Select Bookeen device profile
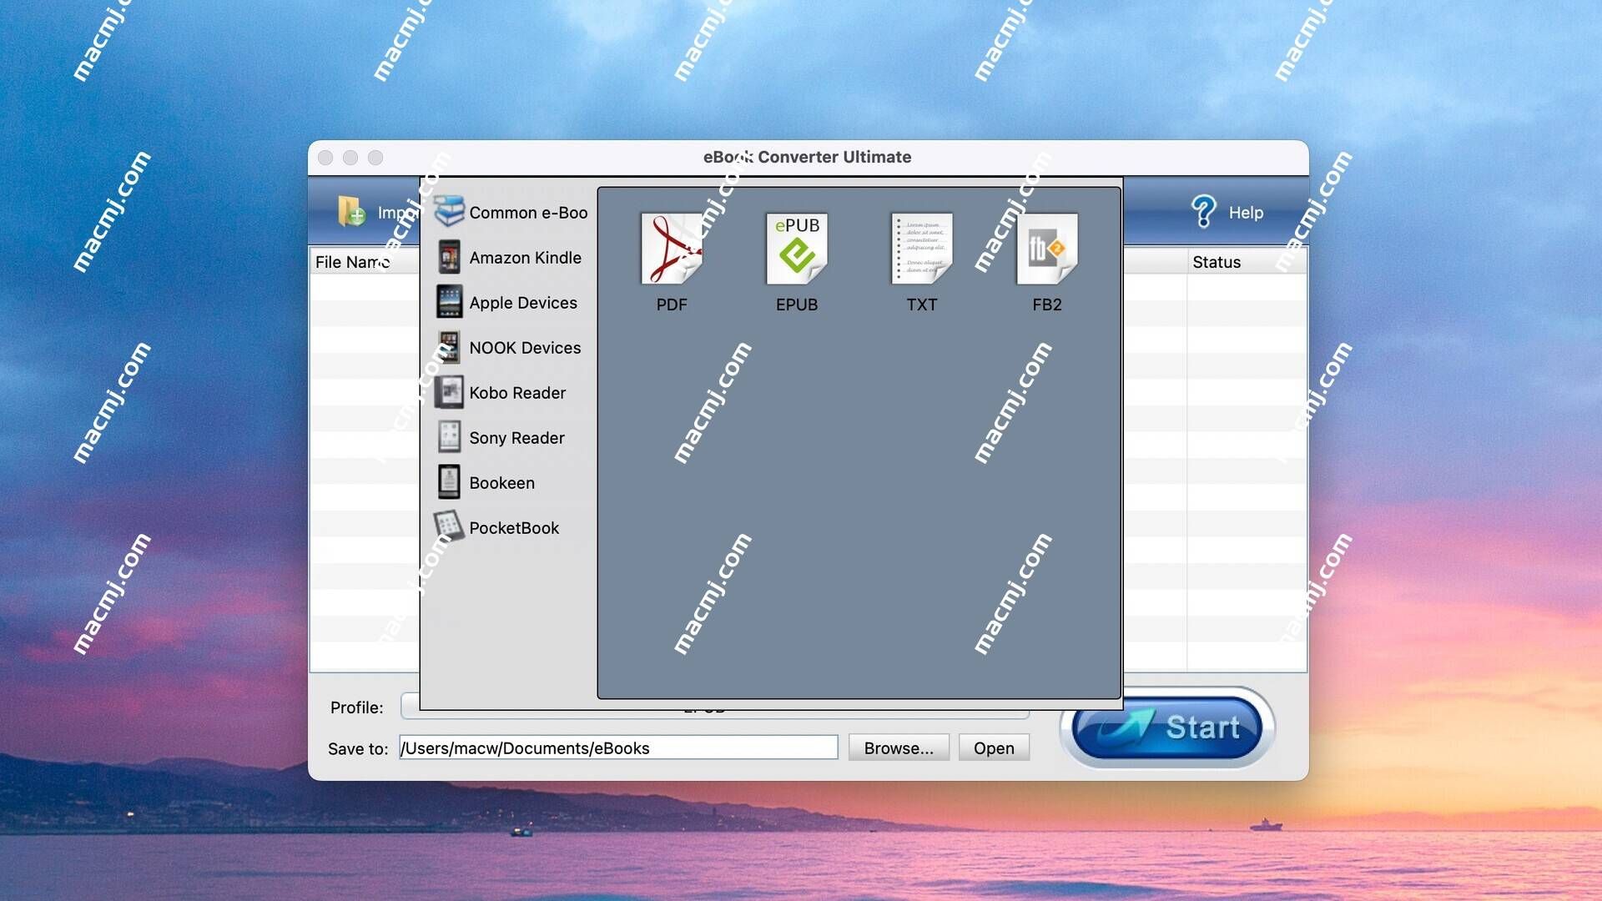1602x901 pixels. (x=501, y=482)
